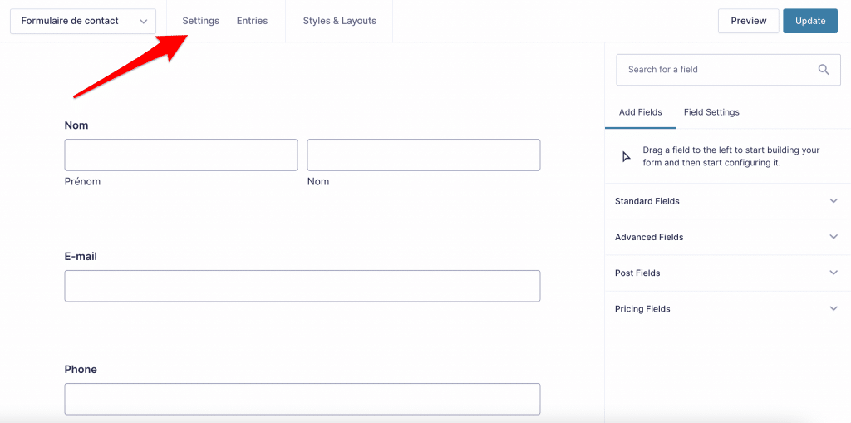Click the Search for a field box
Viewport: 851px width, 423px height.
click(x=728, y=70)
